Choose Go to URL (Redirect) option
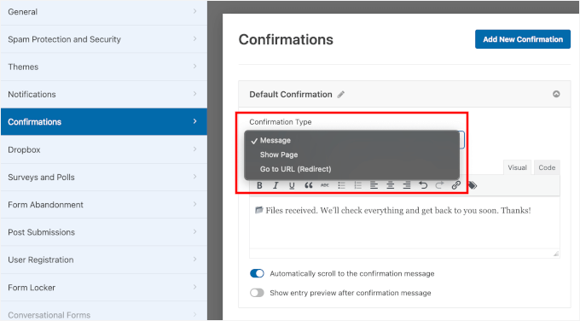 pos(351,169)
